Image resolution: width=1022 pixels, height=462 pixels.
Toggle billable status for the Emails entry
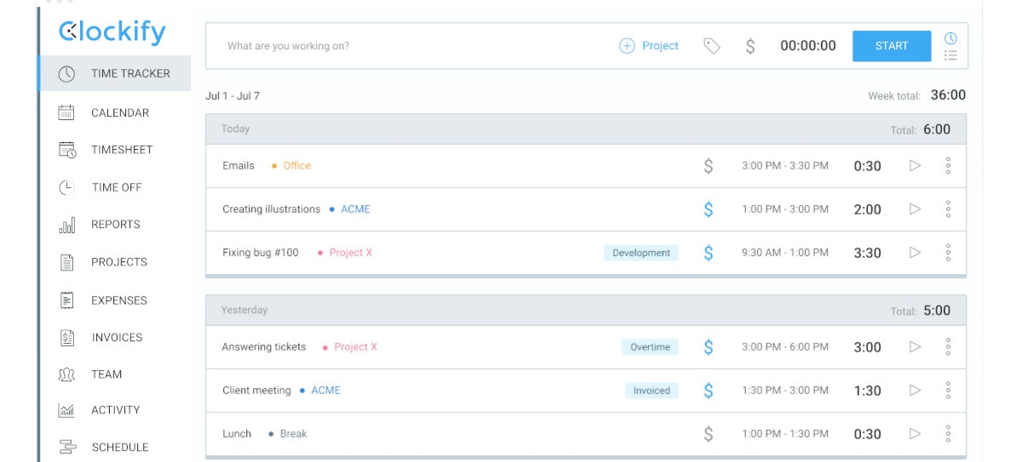(x=708, y=166)
